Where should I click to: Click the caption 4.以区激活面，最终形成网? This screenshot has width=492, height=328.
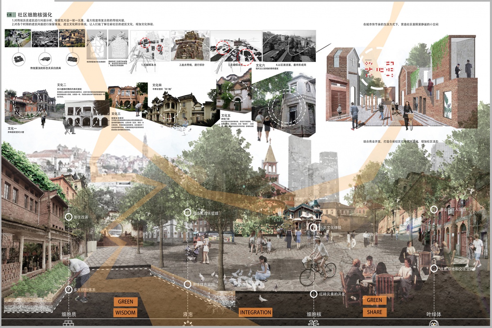[291, 65]
